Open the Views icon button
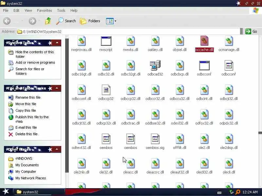 (x=110, y=21)
